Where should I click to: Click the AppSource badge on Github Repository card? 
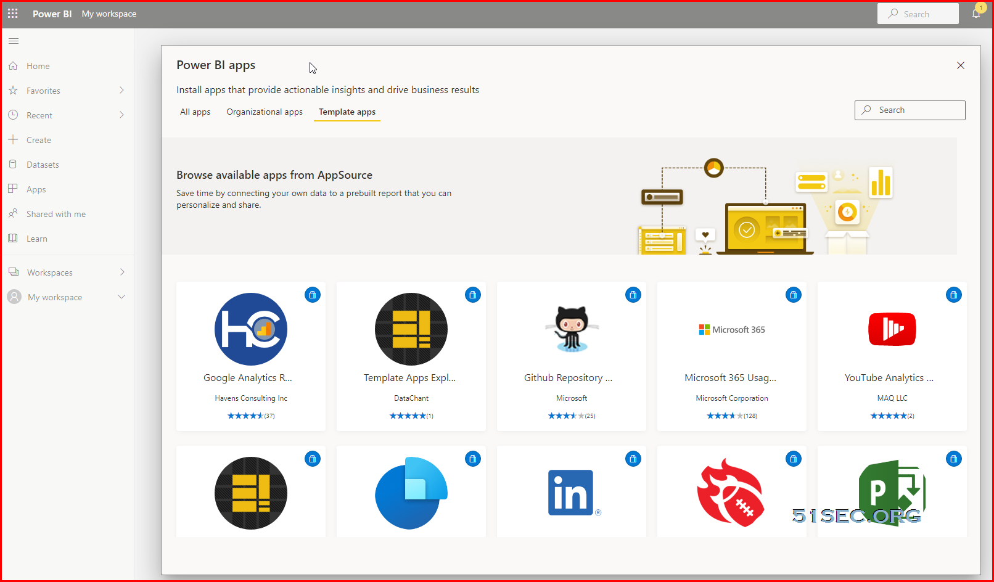633,295
